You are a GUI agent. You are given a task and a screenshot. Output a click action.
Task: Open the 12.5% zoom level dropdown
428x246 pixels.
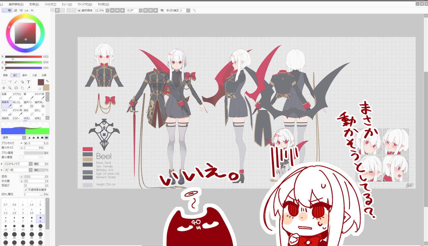coord(107,11)
